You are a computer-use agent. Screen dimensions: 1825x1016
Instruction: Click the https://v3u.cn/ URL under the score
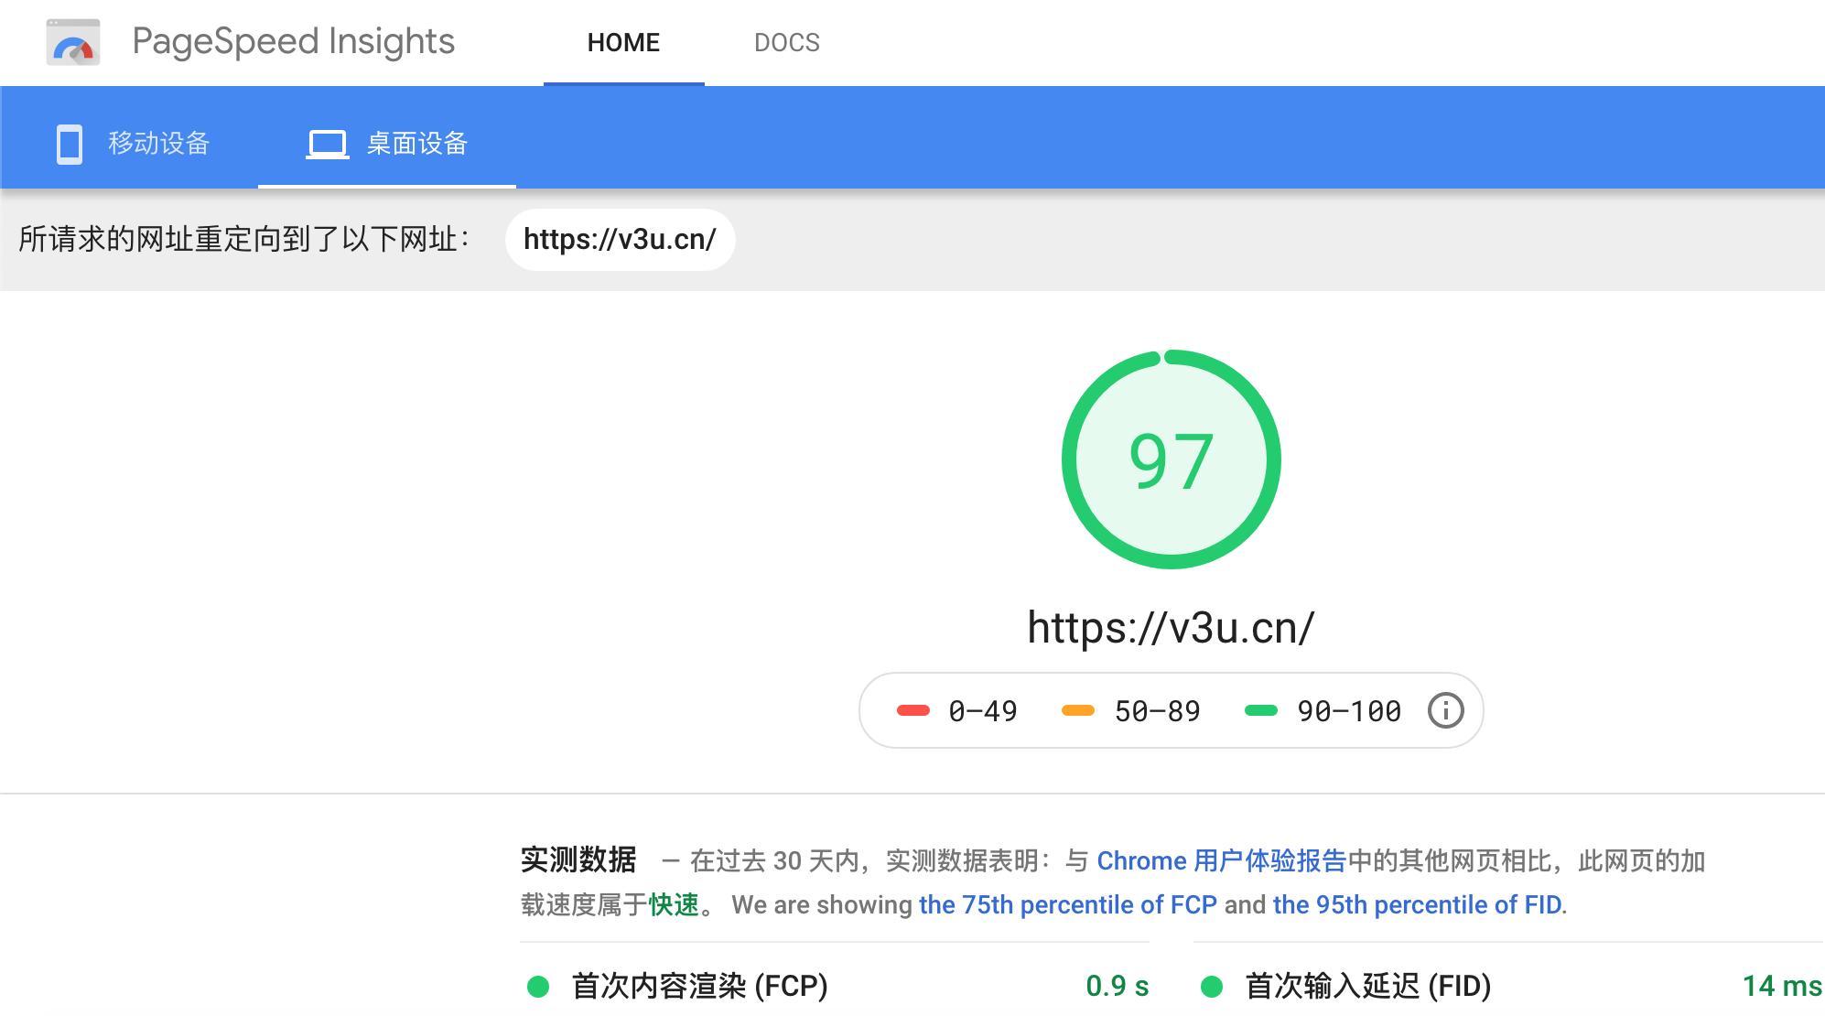(1172, 628)
